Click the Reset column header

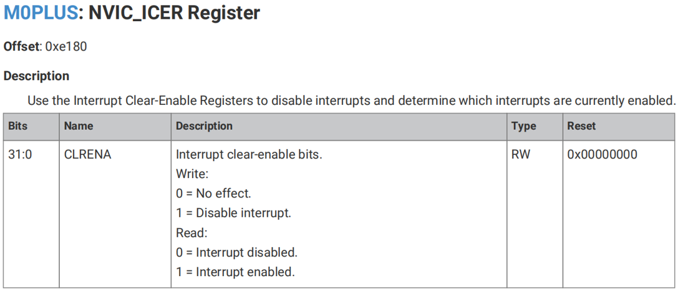(581, 126)
